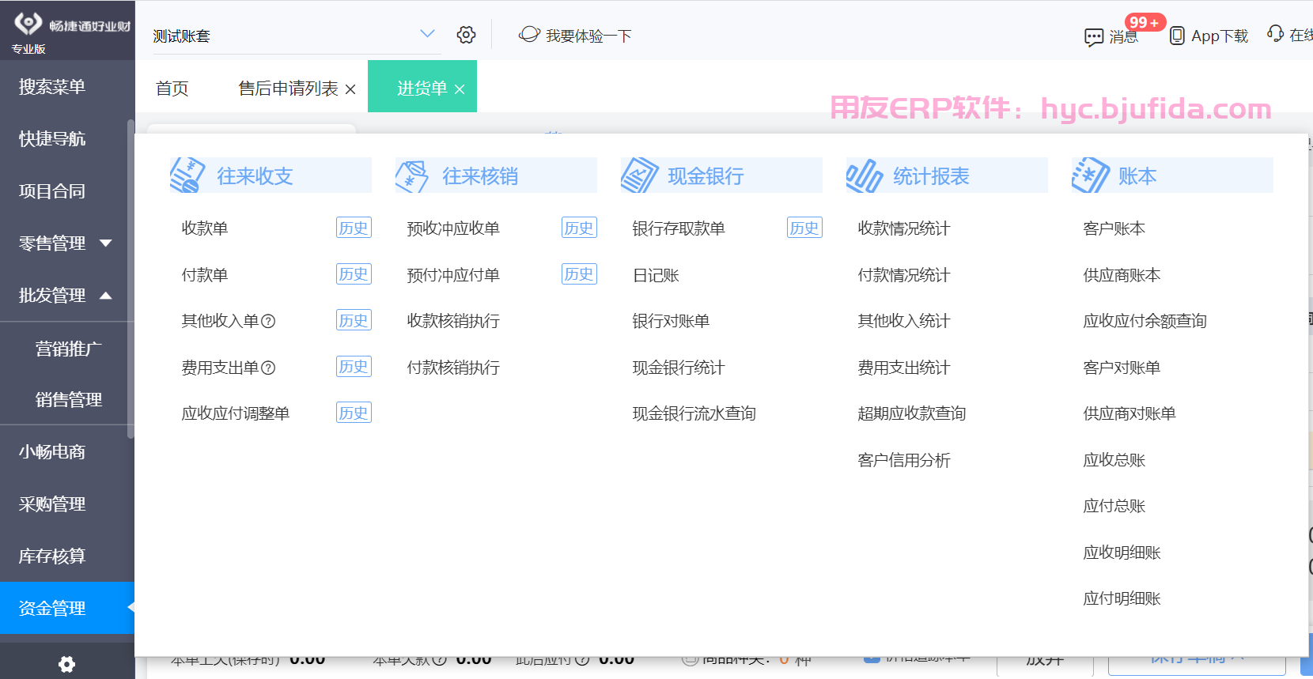Viewport: 1313px width, 679px height.
Task: Open the 应收总账 link
Action: point(1114,460)
